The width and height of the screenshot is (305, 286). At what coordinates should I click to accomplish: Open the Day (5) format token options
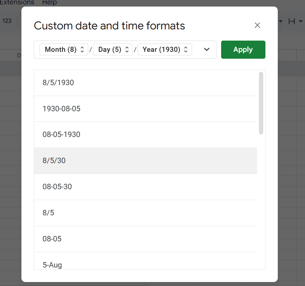[x=113, y=50]
